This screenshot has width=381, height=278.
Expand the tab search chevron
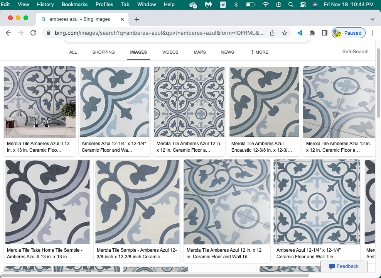click(372, 19)
